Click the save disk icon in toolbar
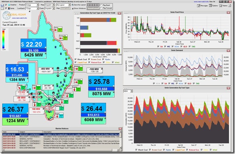This screenshot has height=154, width=235. [2, 5]
